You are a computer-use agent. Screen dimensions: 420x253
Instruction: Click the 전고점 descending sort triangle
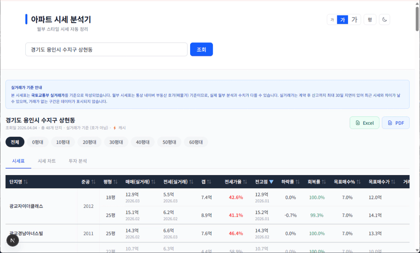[271, 182]
